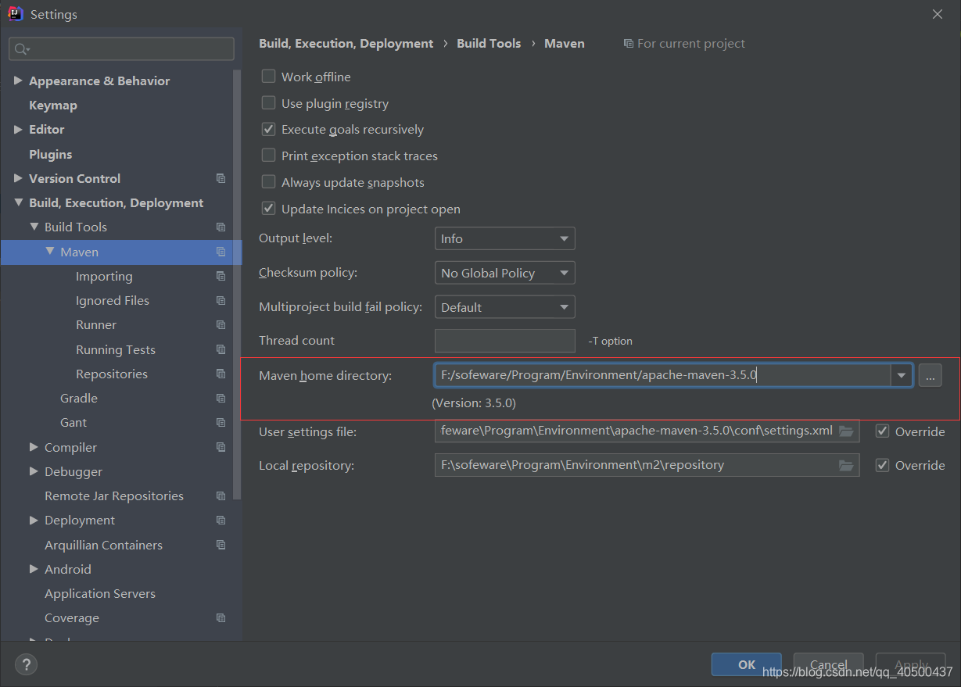The width and height of the screenshot is (961, 687).
Task: Collapse the Build Tools node
Action: pyautogui.click(x=34, y=227)
